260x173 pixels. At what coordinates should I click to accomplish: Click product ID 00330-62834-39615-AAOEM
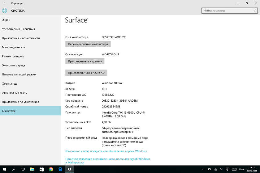pyautogui.click(x=119, y=101)
